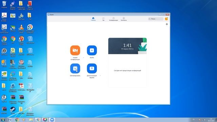Click the Zoom button on the taskbar
The image size is (217, 122).
pos(52,120)
